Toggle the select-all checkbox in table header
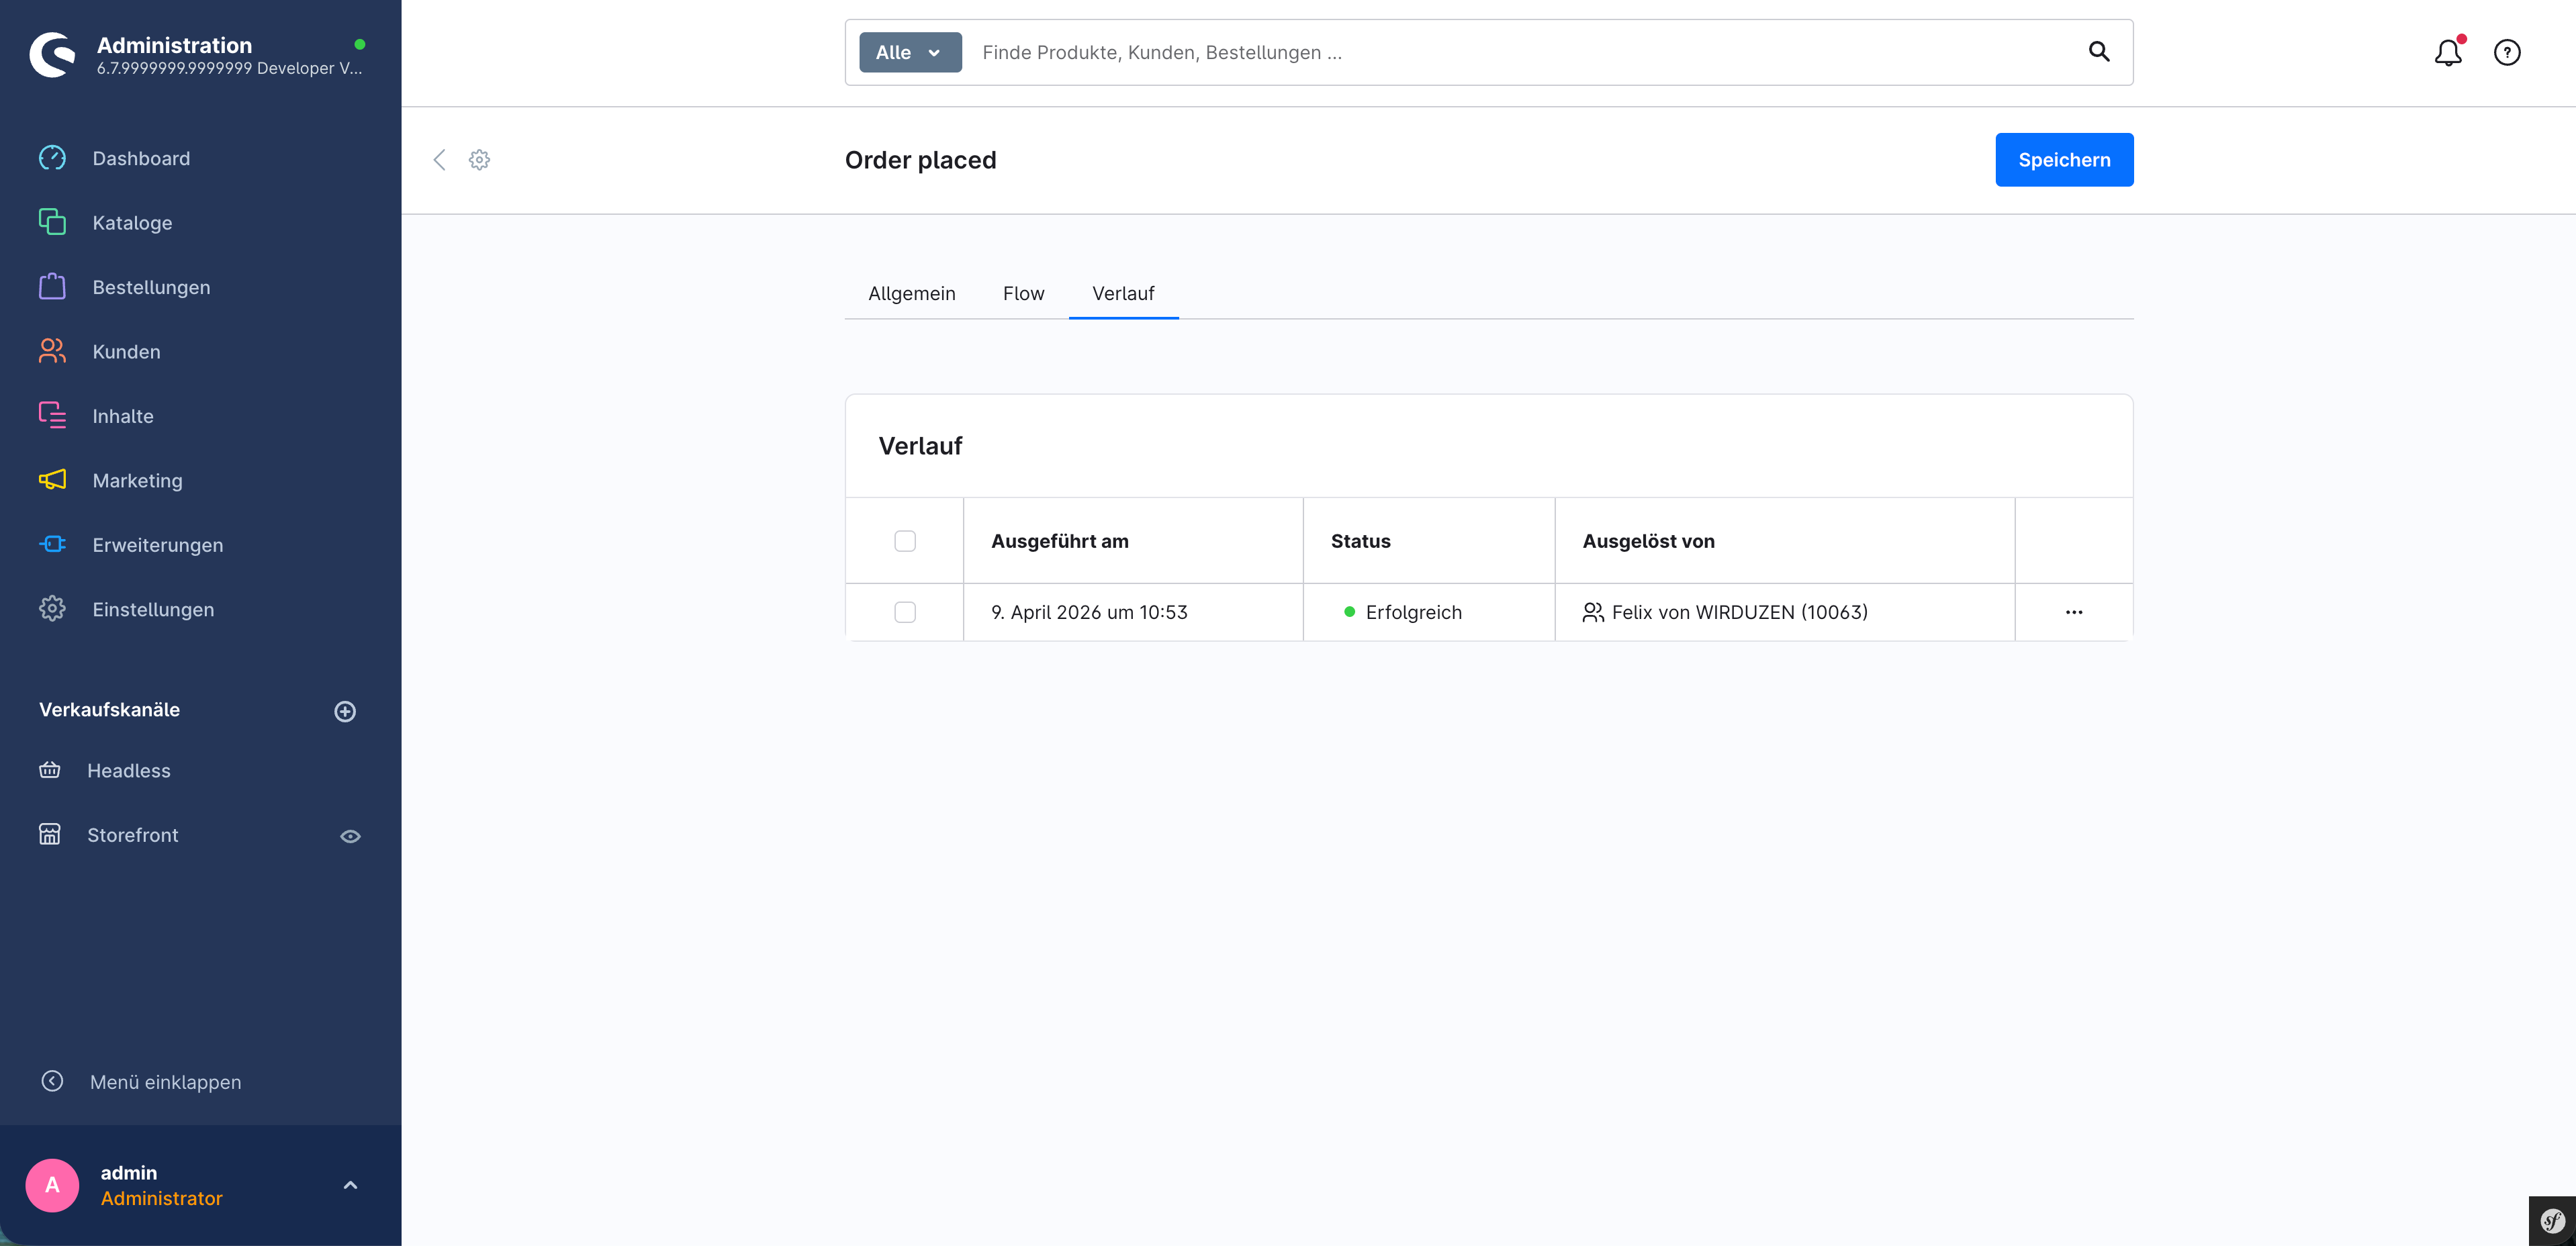Viewport: 2576px width, 1246px height. point(905,541)
